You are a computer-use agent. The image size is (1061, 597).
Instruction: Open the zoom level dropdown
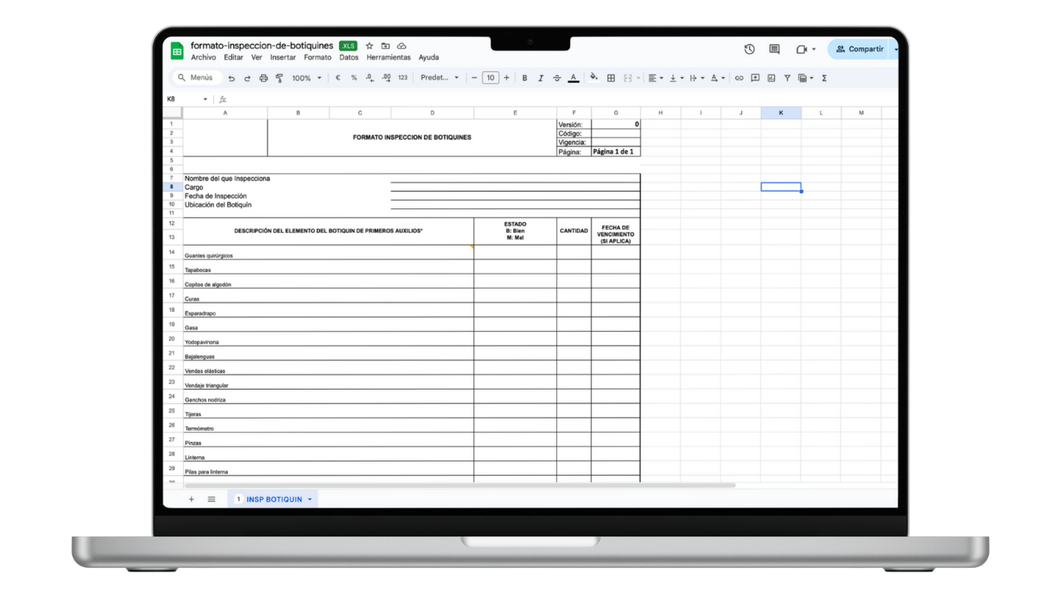coord(307,77)
